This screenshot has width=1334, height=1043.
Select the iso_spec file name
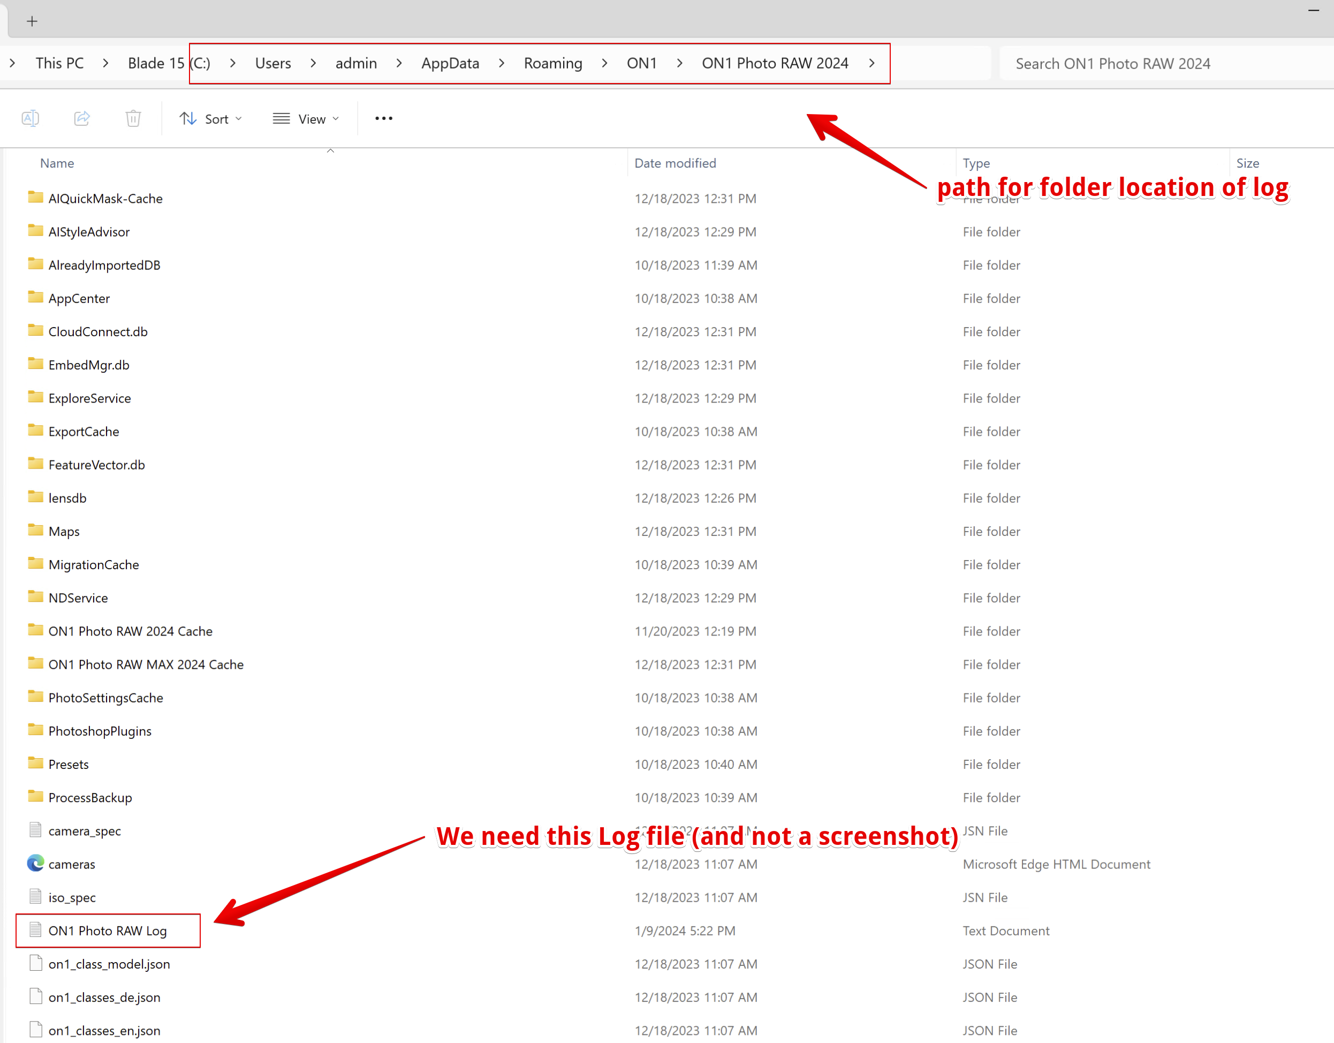tap(72, 897)
